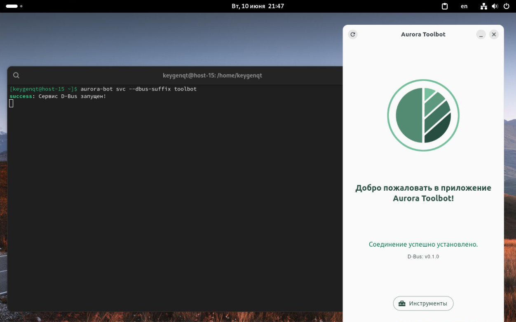Click the power icon in top bar
The width and height of the screenshot is (516, 322).
tap(507, 6)
